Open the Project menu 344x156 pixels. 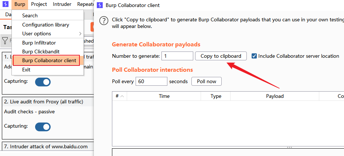tap(39, 4)
